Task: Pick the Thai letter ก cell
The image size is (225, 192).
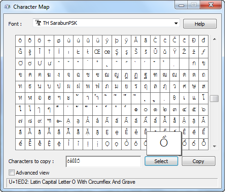Action: (x=194, y=64)
